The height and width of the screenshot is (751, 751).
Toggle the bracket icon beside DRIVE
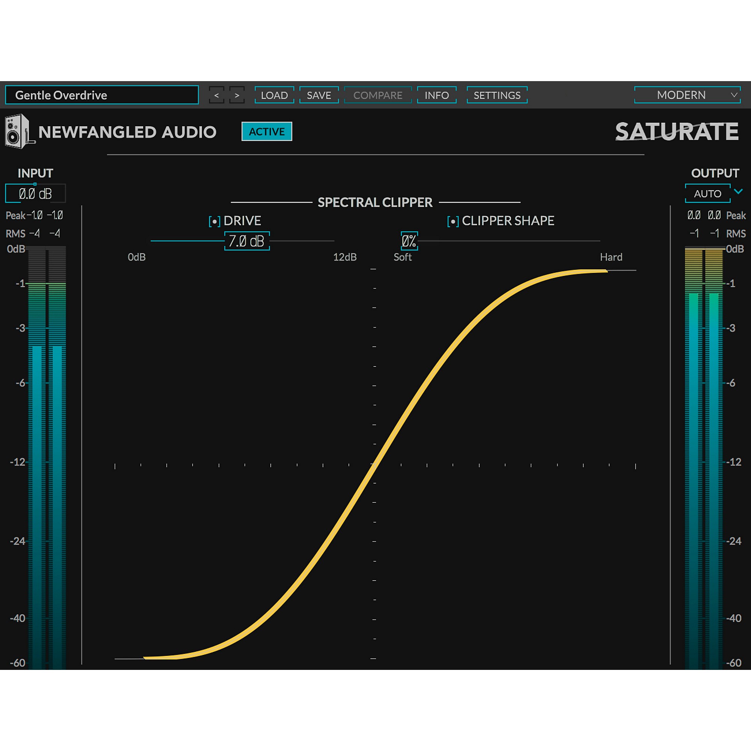(214, 222)
